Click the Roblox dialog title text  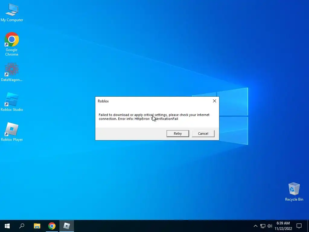[x=103, y=101]
